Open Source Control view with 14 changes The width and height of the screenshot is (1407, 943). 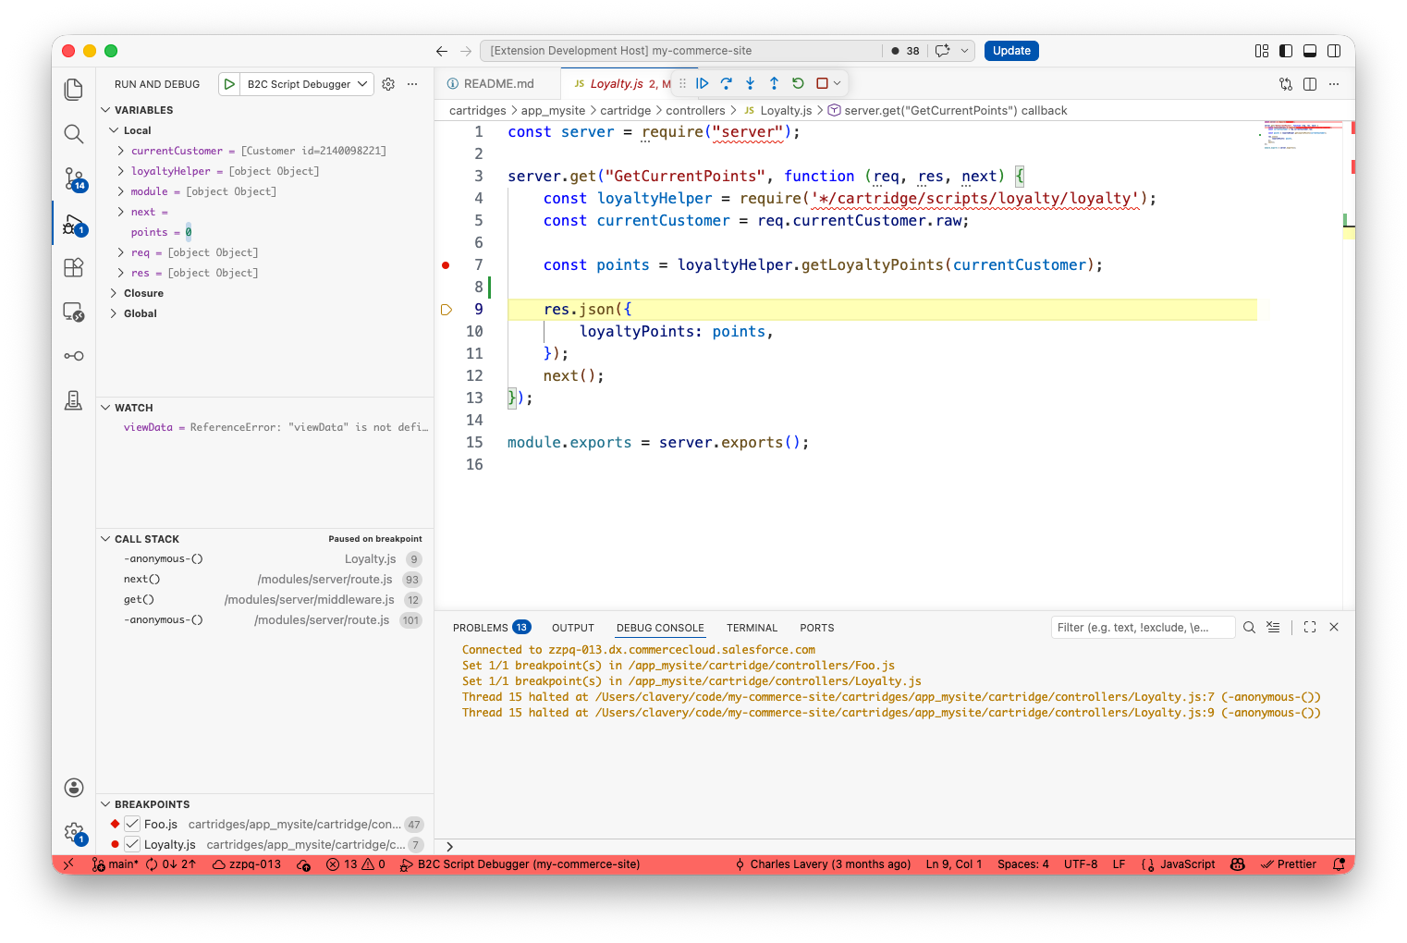[74, 178]
